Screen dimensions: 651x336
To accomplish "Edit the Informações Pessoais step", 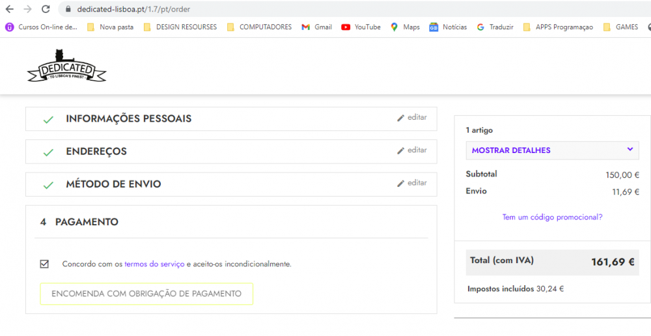I will [x=411, y=118].
